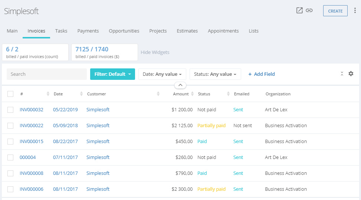Image resolution: width=361 pixels, height=200 pixels.
Task: Open table settings gear icon
Action: click(351, 74)
